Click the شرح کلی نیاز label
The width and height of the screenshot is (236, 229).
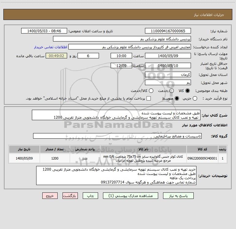click(215, 115)
